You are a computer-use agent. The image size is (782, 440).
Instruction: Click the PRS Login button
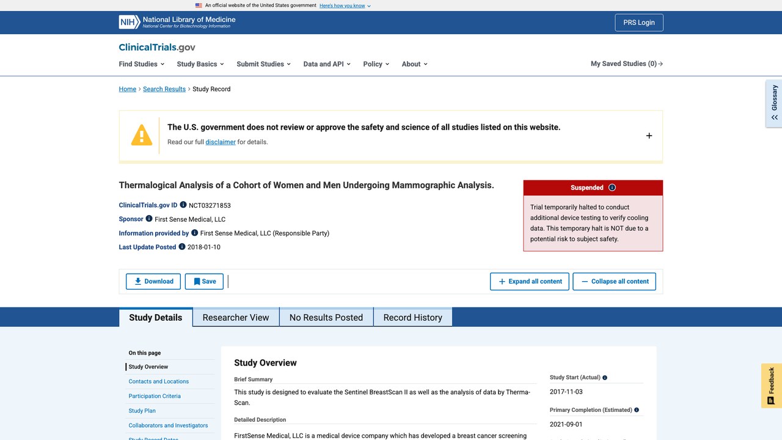pos(639,23)
